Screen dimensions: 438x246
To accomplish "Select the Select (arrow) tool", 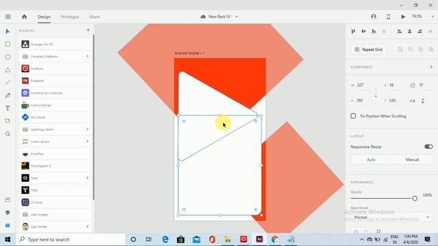I will click(x=8, y=31).
